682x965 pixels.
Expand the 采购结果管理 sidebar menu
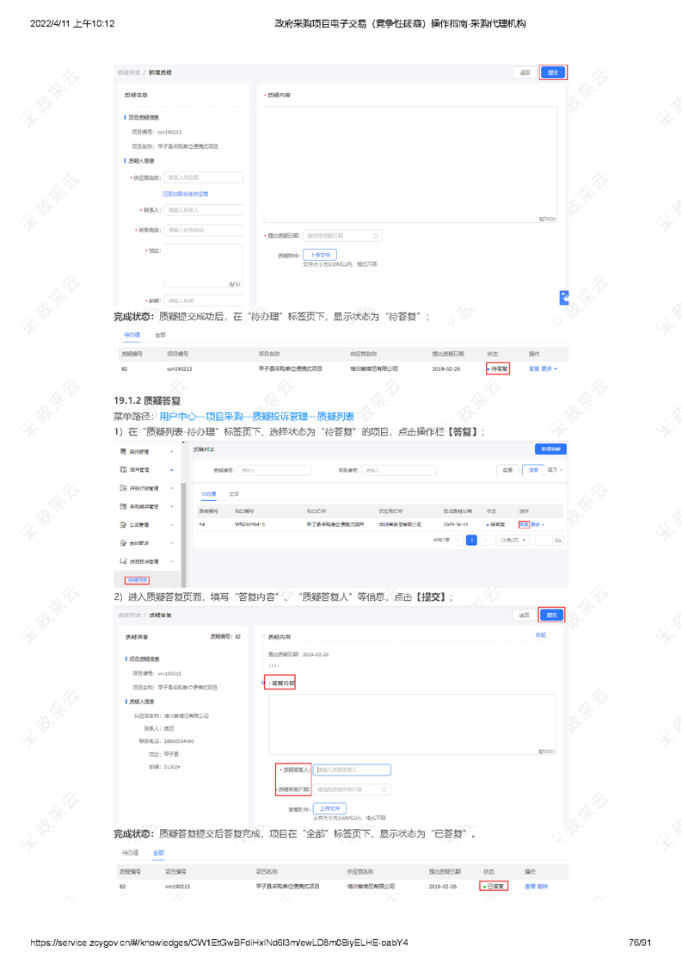(171, 506)
